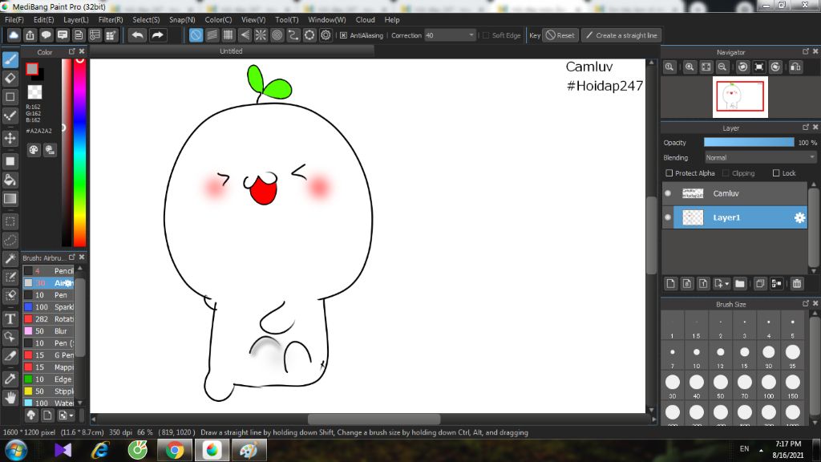Select the Eyedropper tool

click(10, 379)
